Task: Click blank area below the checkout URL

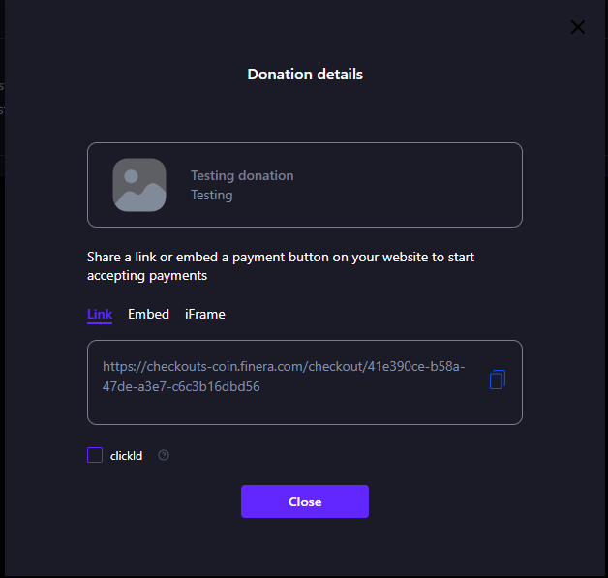Action: point(290,411)
